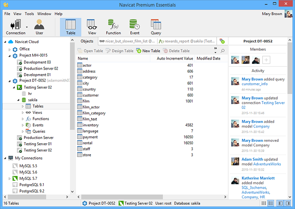This screenshot has height=209, width=295.
Task: Click the first member avatar in Members
Action: click(x=235, y=60)
